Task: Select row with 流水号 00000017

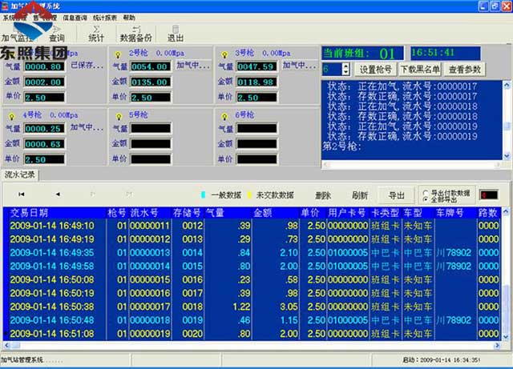Action: (254, 307)
